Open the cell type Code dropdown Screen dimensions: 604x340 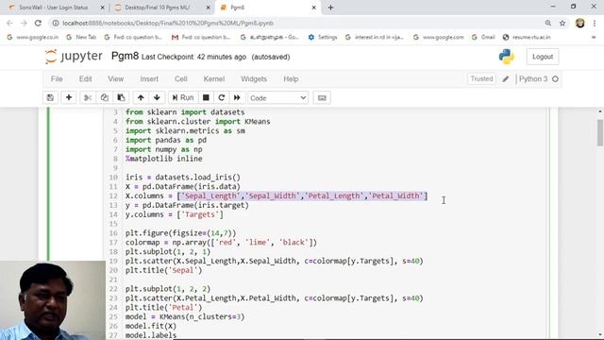[277, 98]
